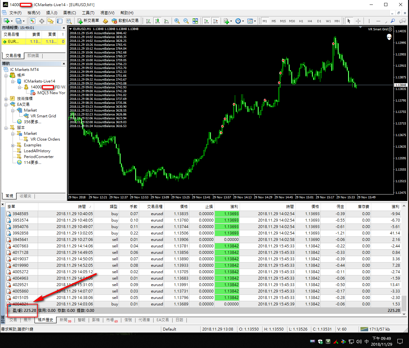Open the chart periods clock icon
The height and width of the screenshot is (348, 409).
pos(238,21)
